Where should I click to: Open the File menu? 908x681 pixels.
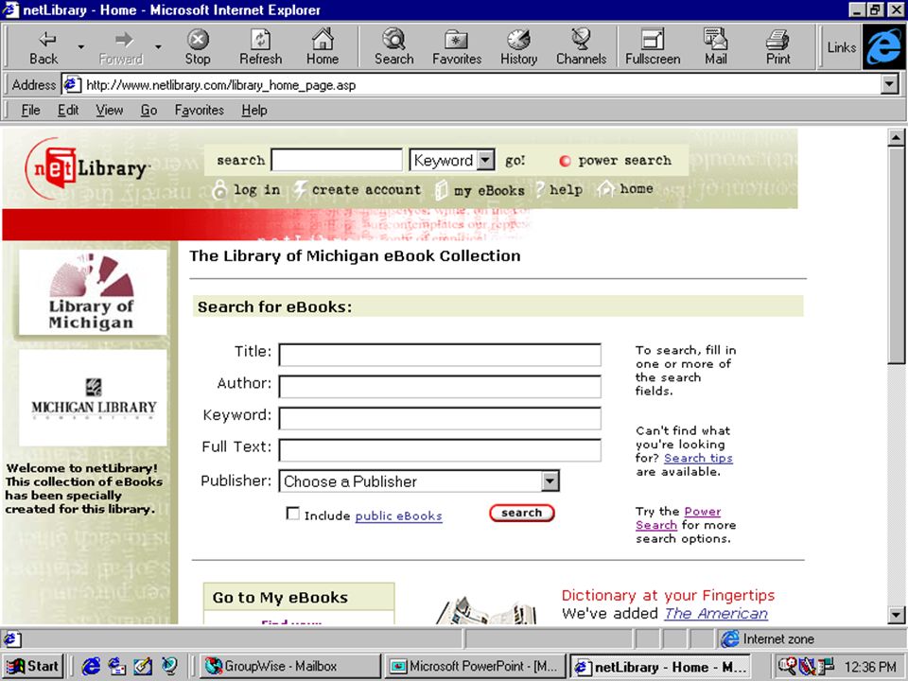(30, 110)
